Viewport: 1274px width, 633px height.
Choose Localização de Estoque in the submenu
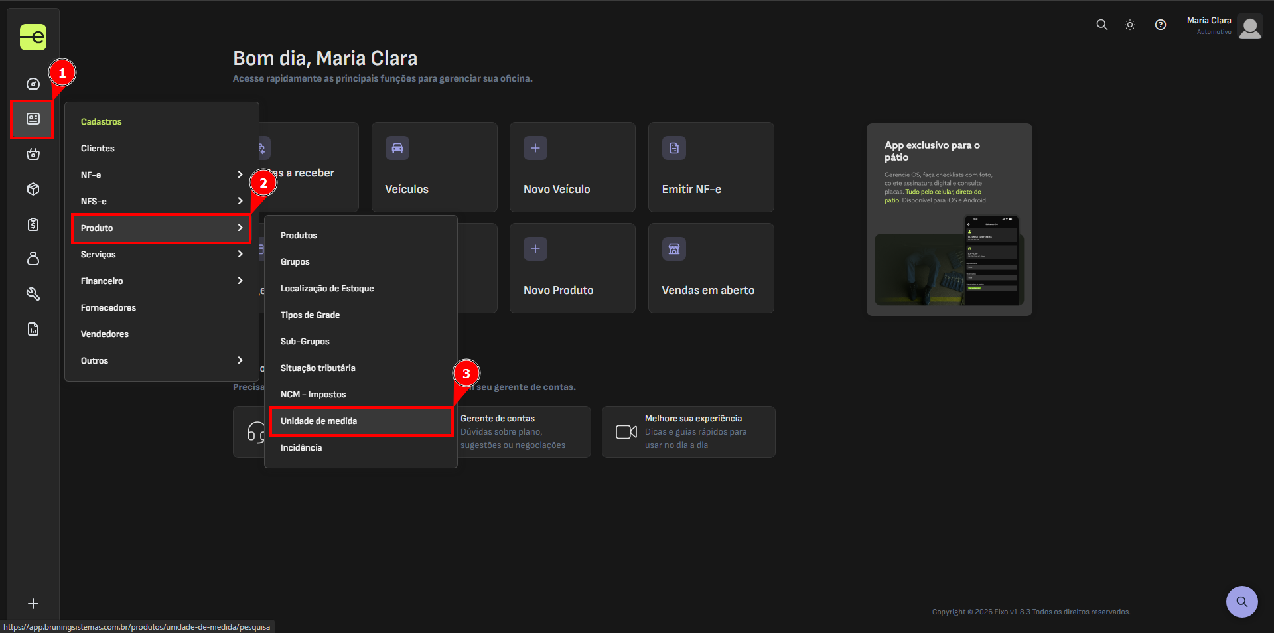pos(361,289)
